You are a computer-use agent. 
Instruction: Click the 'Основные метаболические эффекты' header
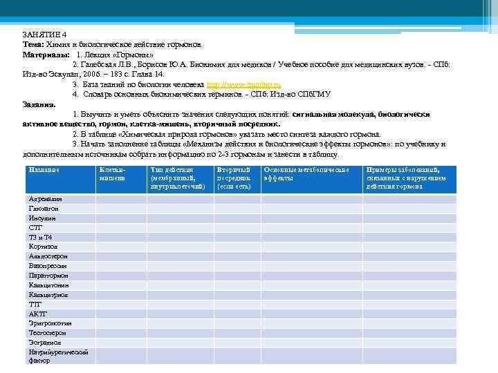click(312, 180)
